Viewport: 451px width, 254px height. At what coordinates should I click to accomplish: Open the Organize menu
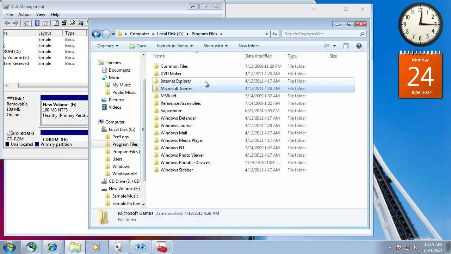tap(108, 46)
